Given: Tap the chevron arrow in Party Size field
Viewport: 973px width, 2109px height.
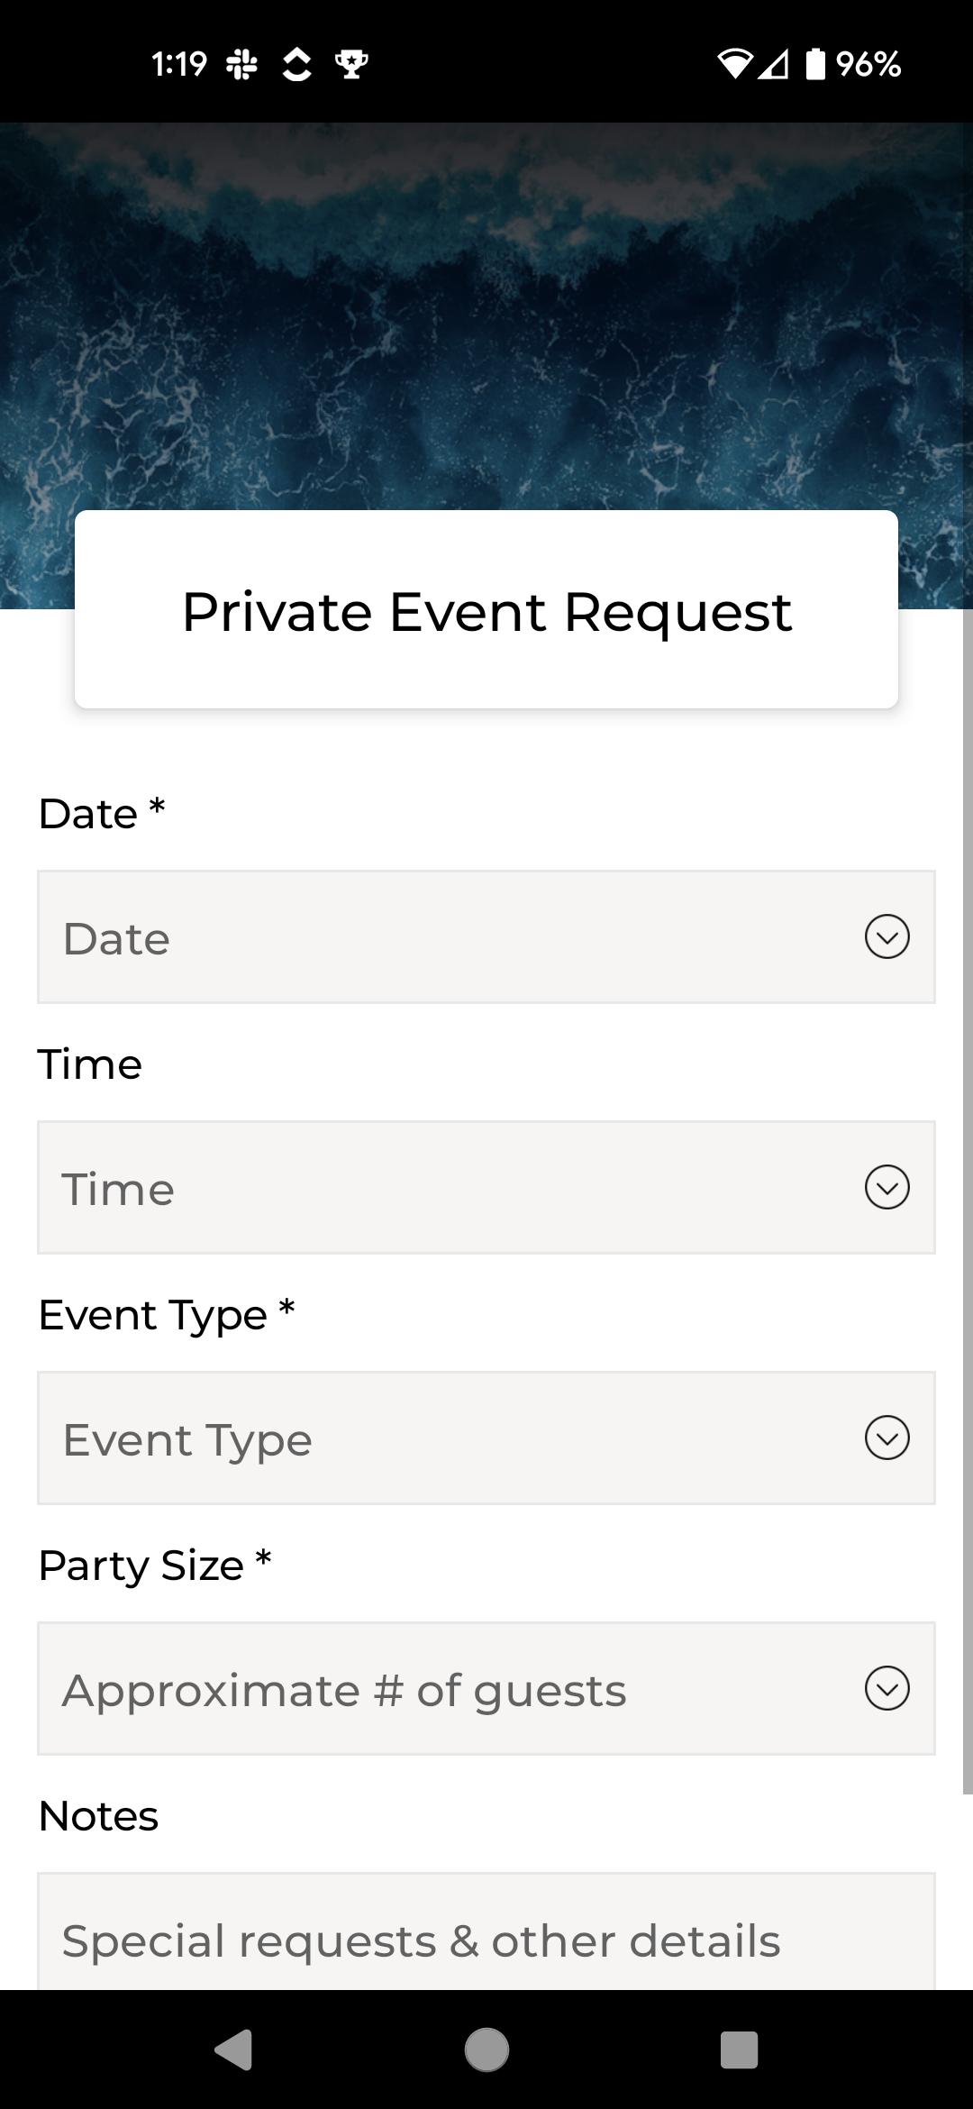Looking at the screenshot, I should pos(887,1688).
